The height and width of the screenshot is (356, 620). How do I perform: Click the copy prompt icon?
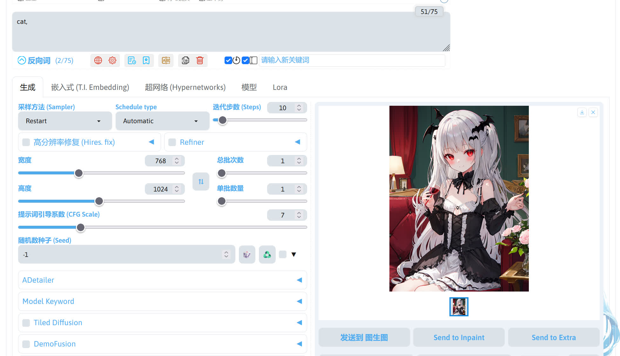(185, 60)
